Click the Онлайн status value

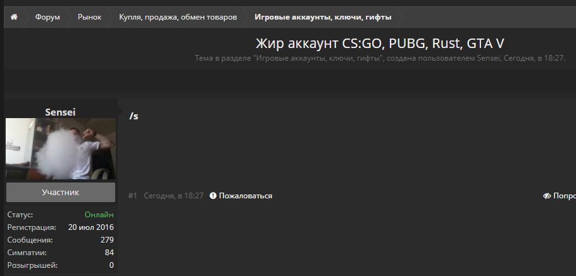click(99, 215)
